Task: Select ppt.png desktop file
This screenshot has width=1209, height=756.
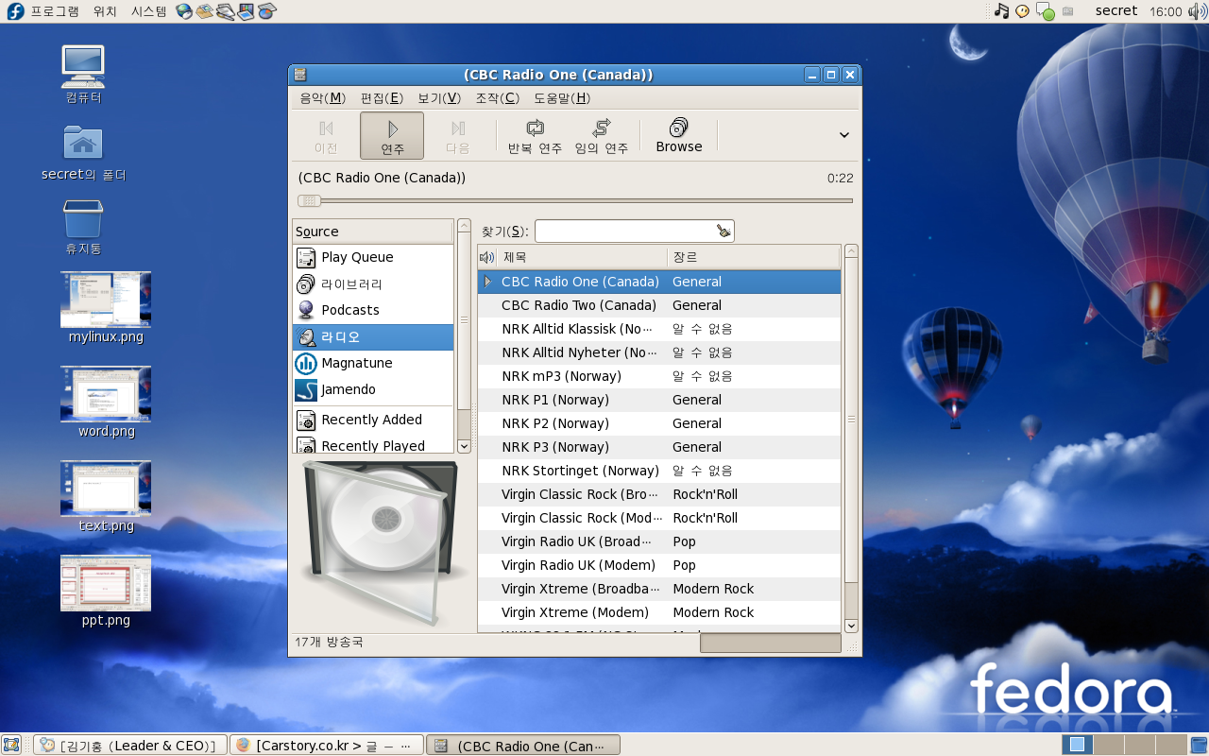Action: point(106,592)
